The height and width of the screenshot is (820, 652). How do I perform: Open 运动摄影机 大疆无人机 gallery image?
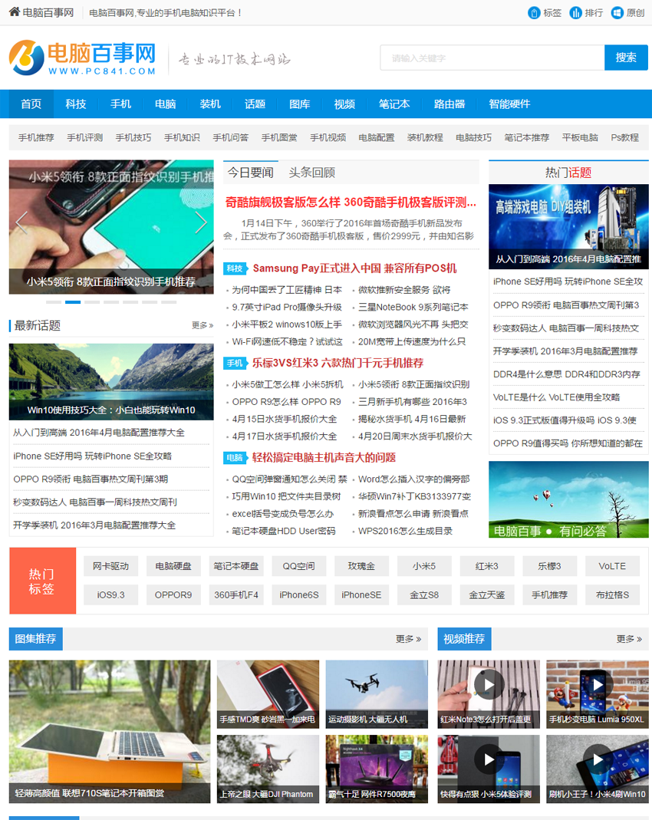377,694
